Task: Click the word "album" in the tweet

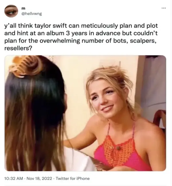Action: pyautogui.click(x=55, y=33)
